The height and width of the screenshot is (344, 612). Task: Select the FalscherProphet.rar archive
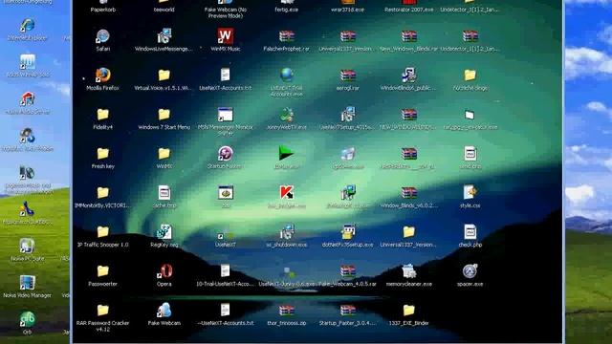287,36
